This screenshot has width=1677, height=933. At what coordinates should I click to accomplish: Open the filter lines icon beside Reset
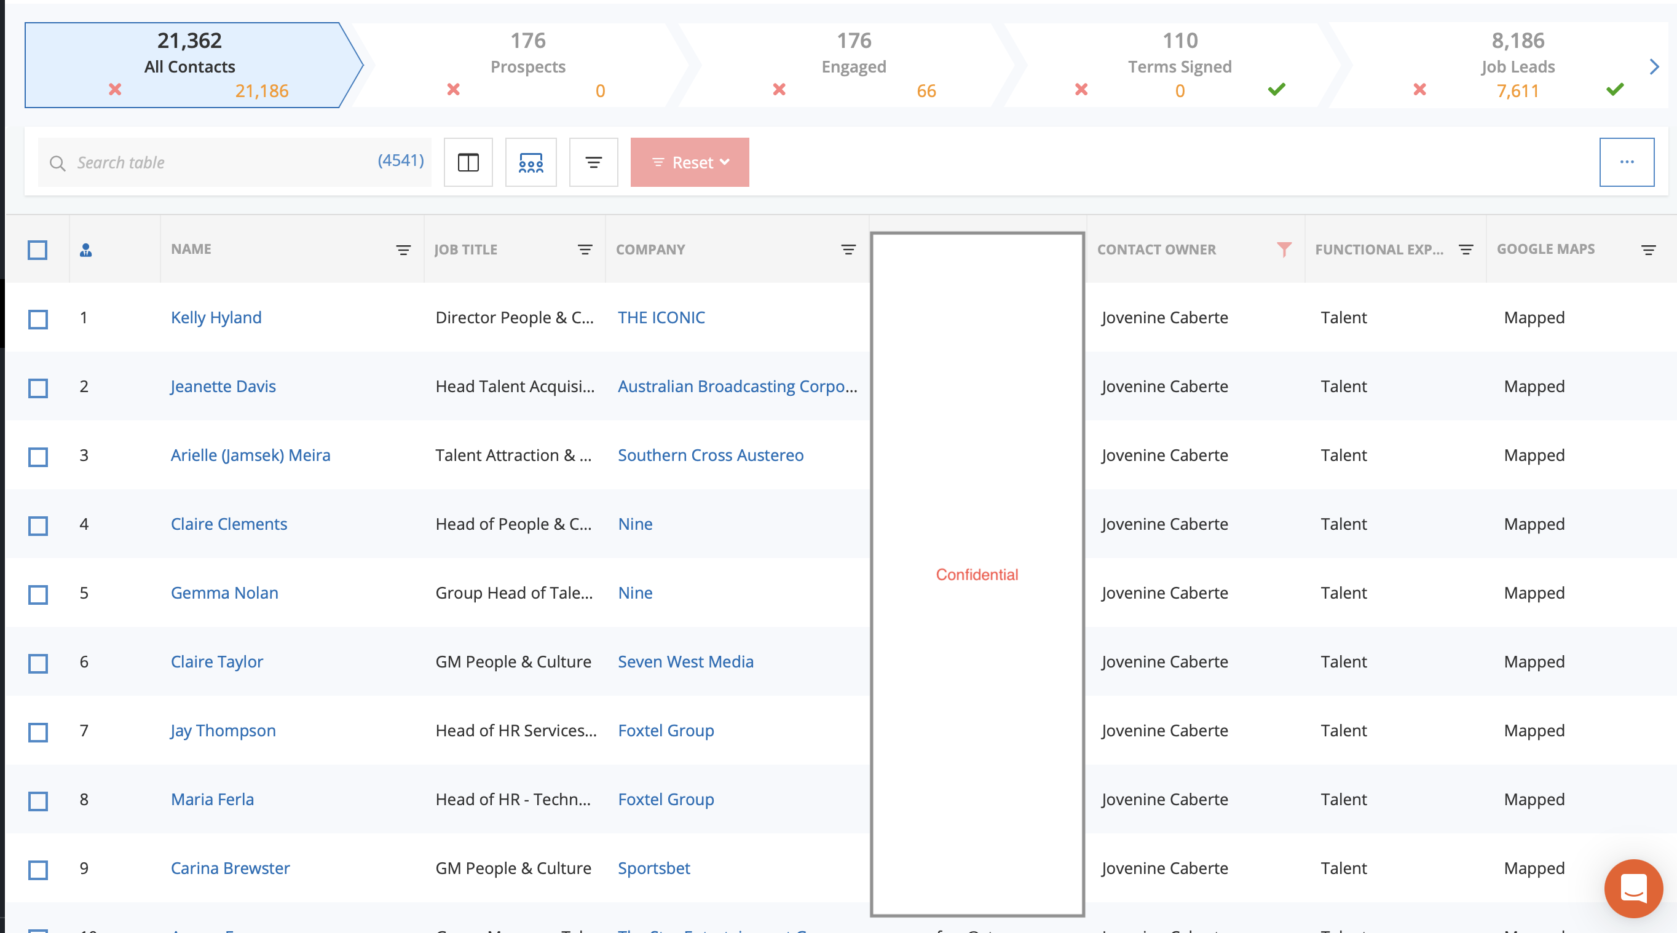point(593,162)
